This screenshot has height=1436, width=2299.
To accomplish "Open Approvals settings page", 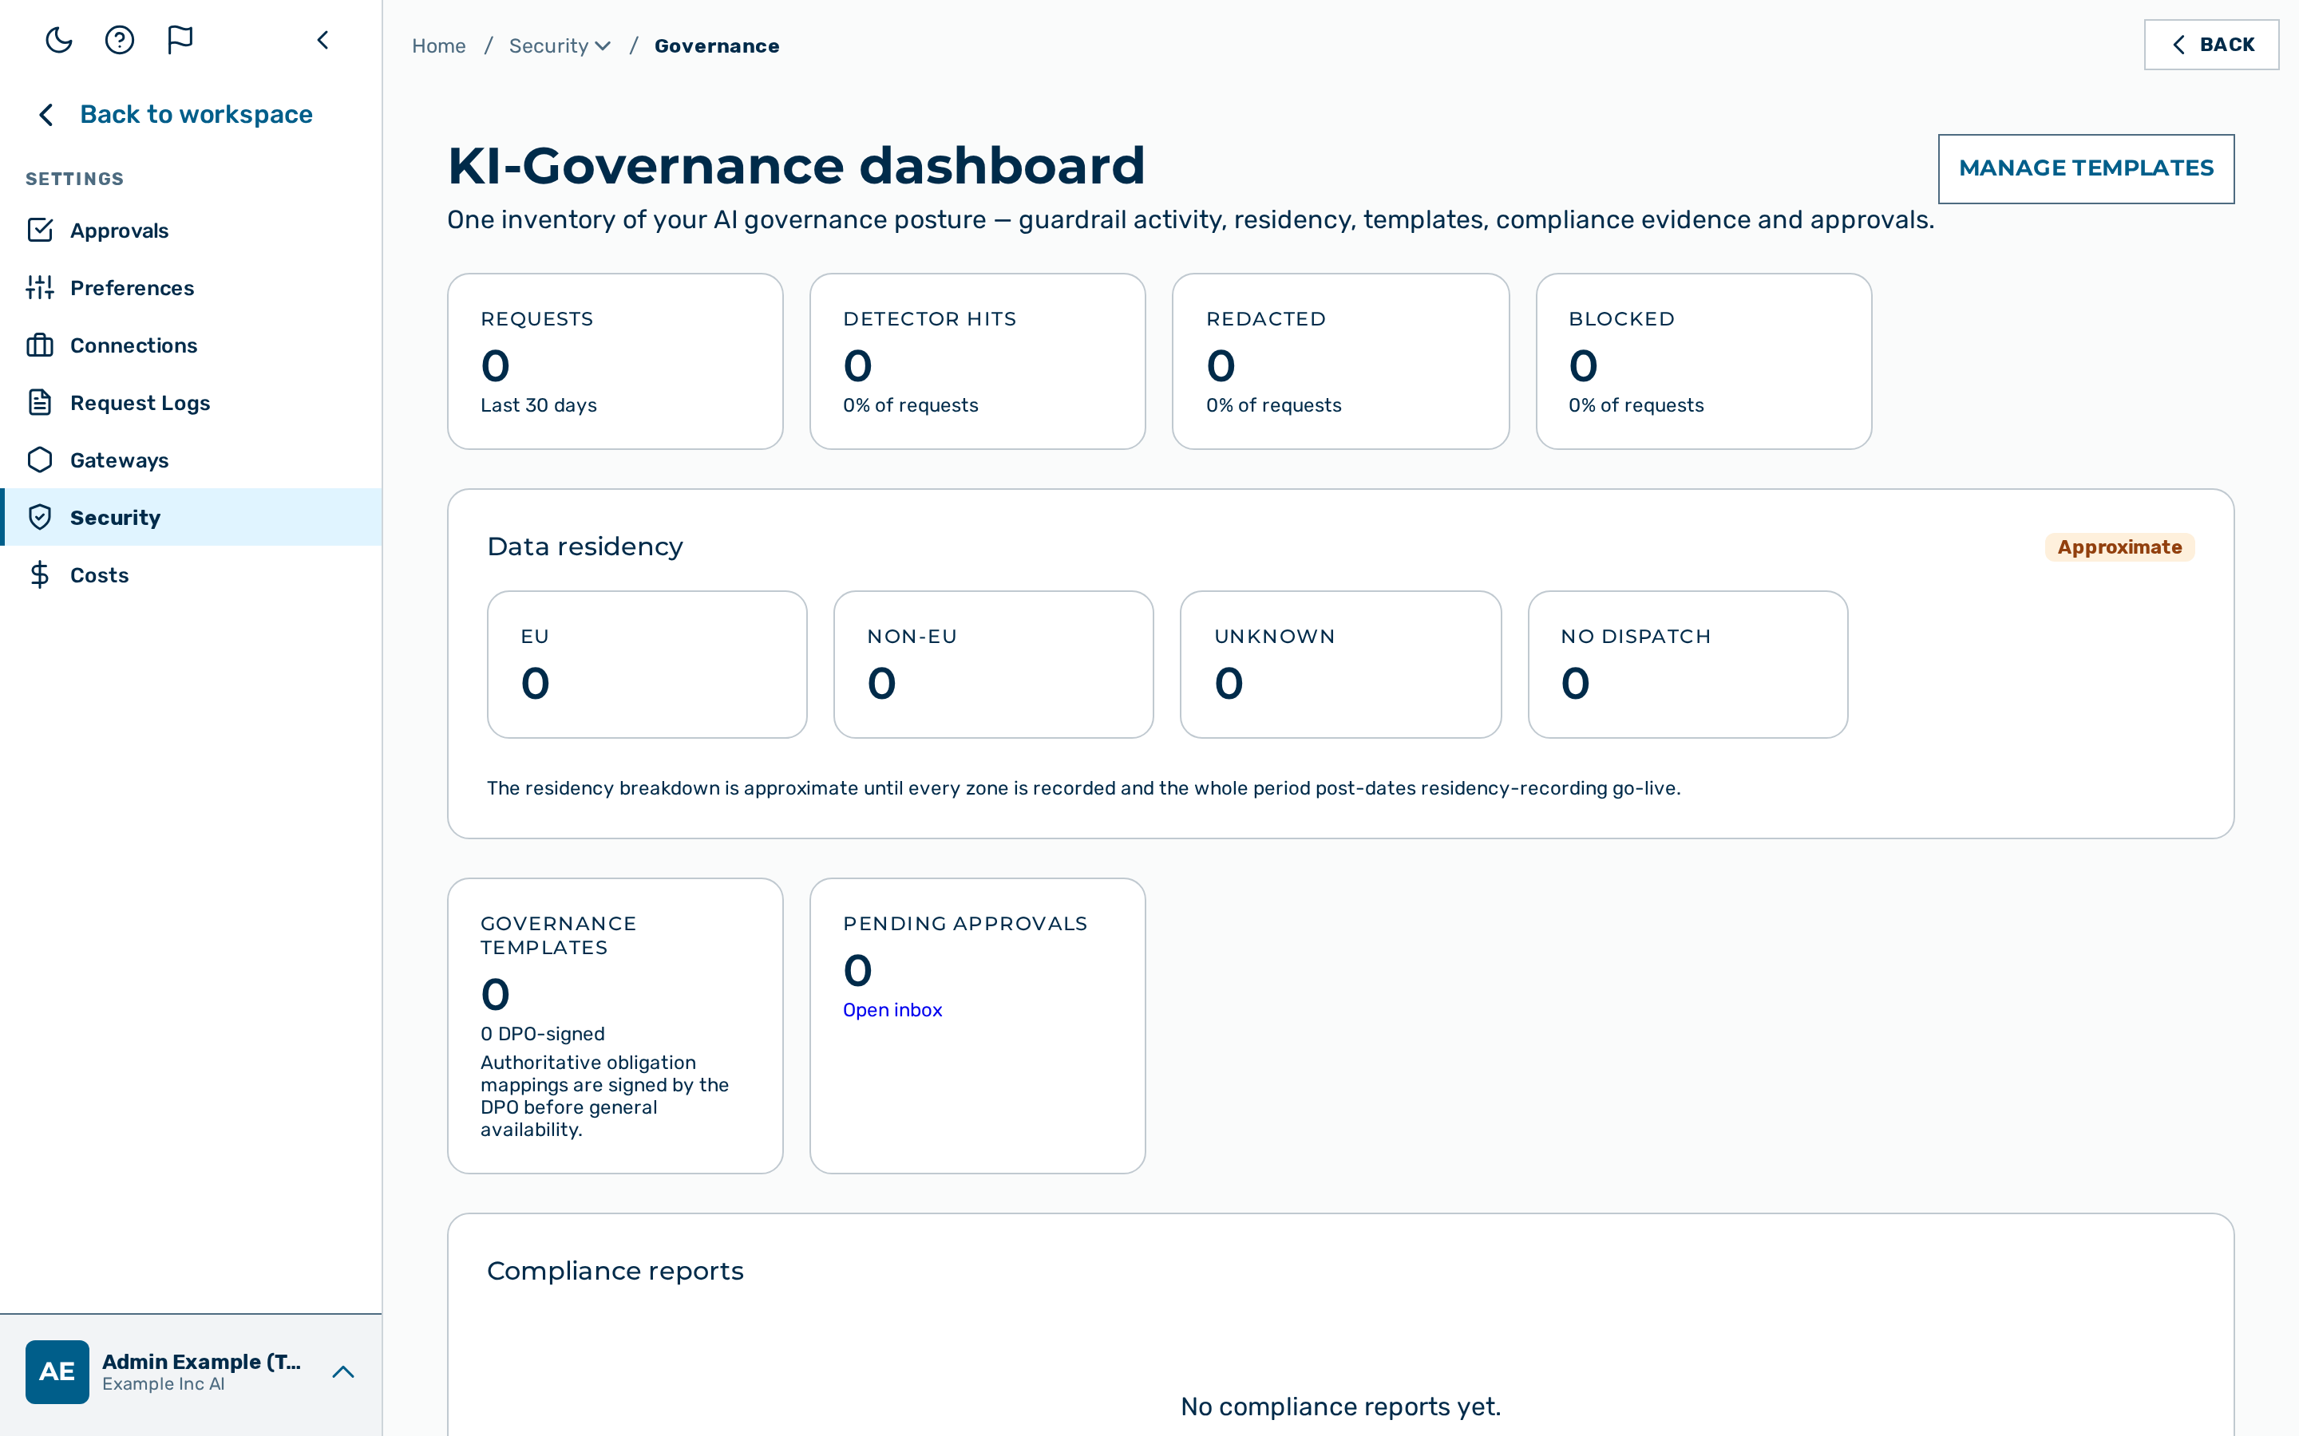I will coord(191,230).
